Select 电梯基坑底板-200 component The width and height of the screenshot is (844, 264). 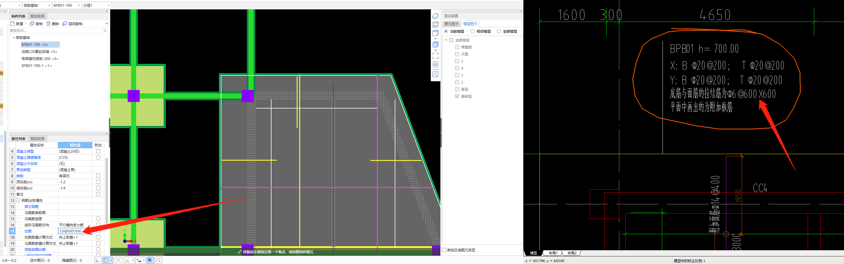pyautogui.click(x=40, y=59)
